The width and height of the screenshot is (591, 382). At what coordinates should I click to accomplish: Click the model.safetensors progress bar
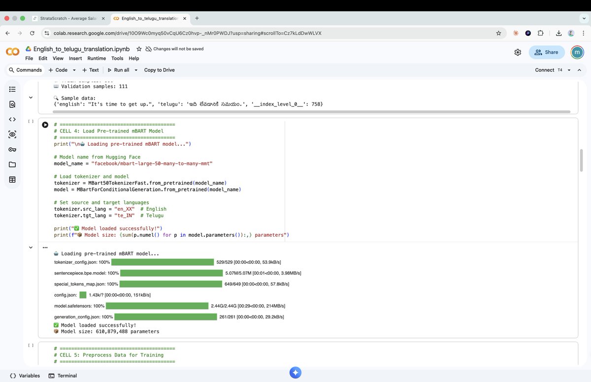click(x=157, y=306)
